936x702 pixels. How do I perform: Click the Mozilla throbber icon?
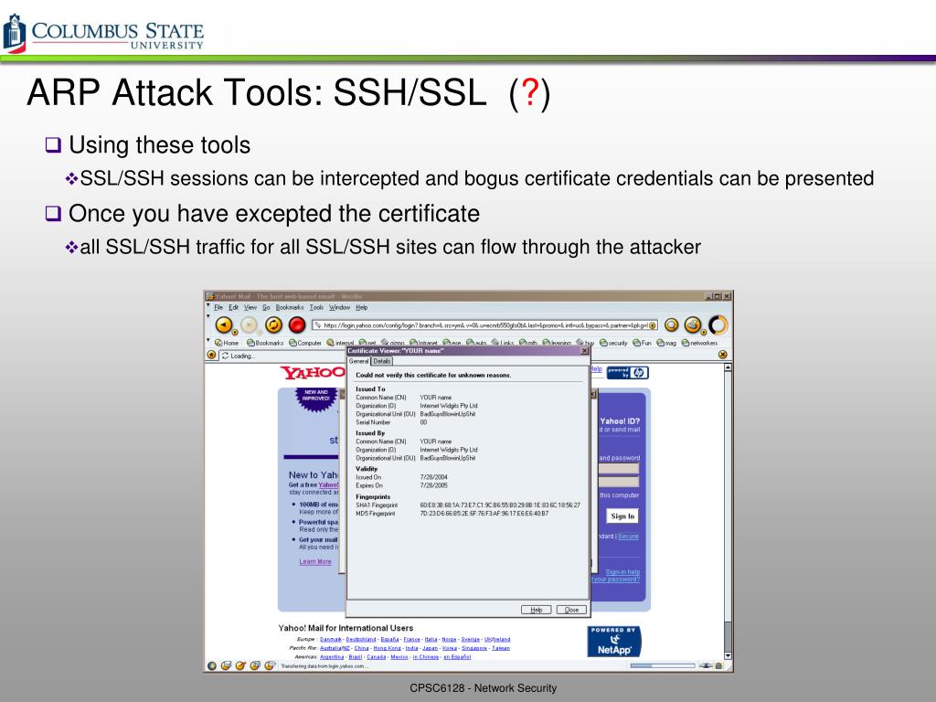(718, 325)
